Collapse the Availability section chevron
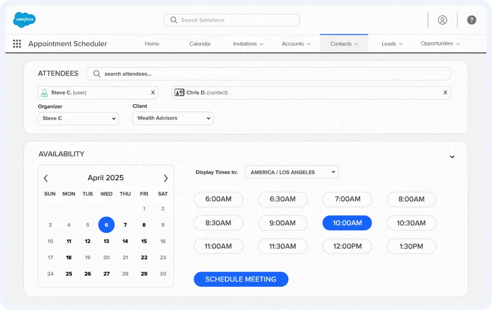This screenshot has width=492, height=310. click(452, 157)
